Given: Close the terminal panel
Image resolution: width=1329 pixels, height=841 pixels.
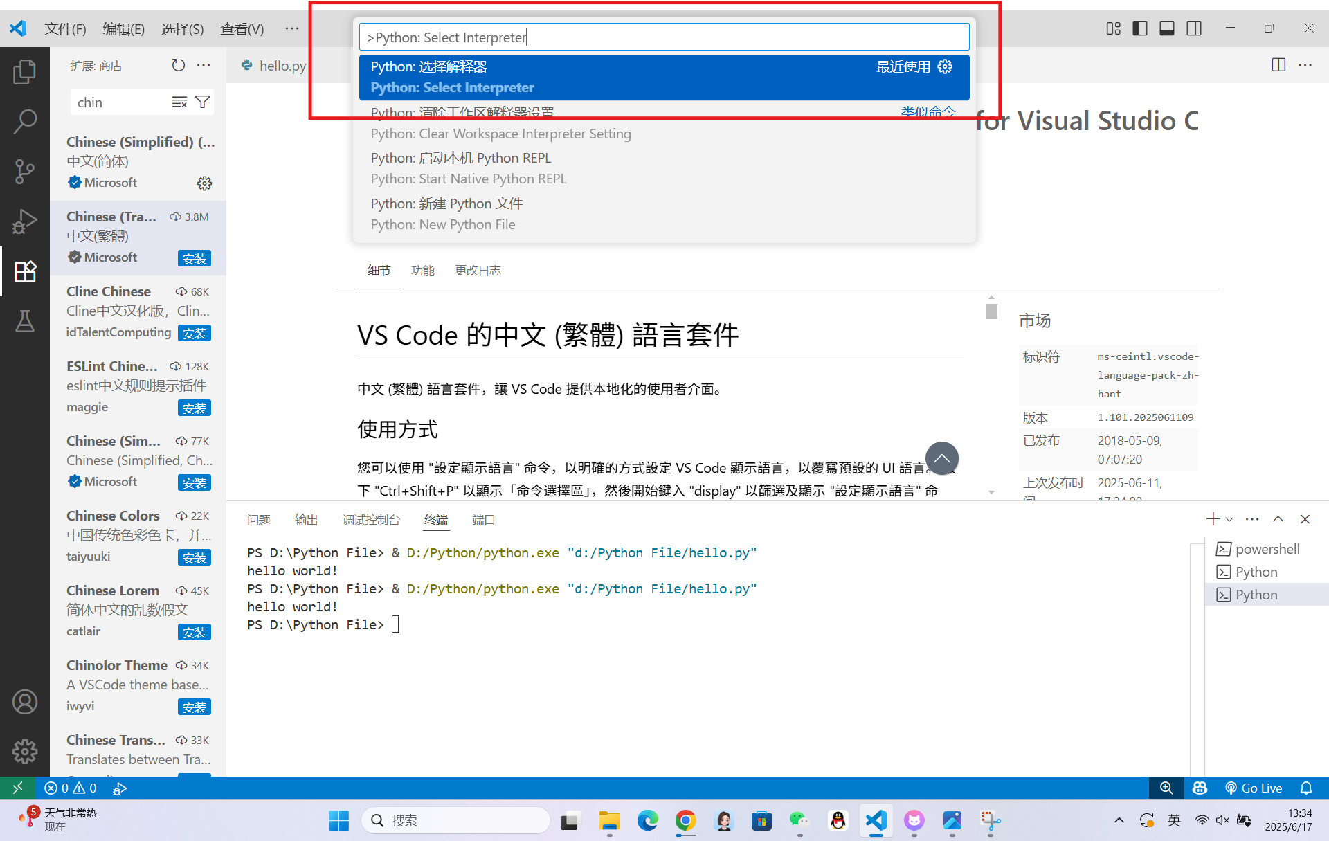Looking at the screenshot, I should coord(1305,519).
